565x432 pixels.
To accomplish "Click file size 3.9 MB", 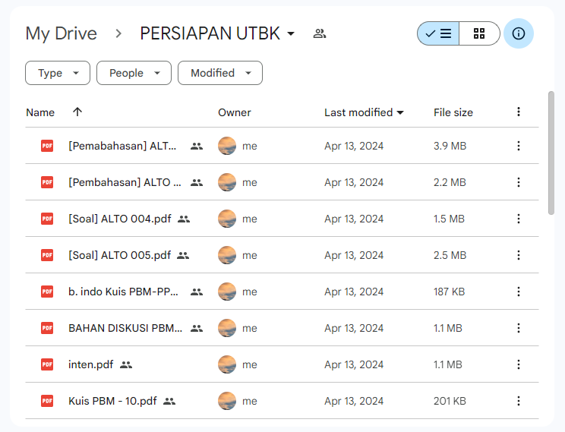I will pos(450,146).
